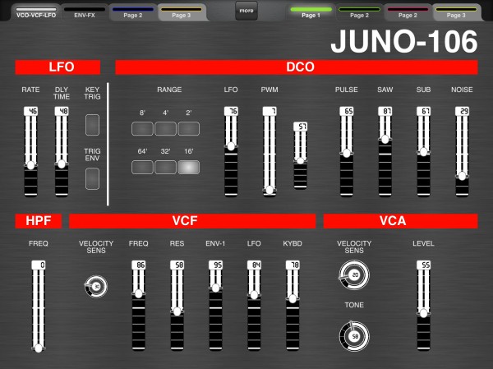Click the VCA VELOCITY SENS knob
Image resolution: width=493 pixels, height=369 pixels.
[354, 274]
